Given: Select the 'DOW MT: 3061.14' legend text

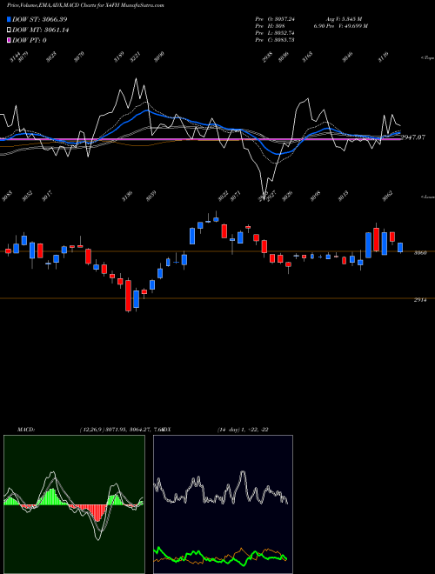Looking at the screenshot, I should (x=41, y=30).
